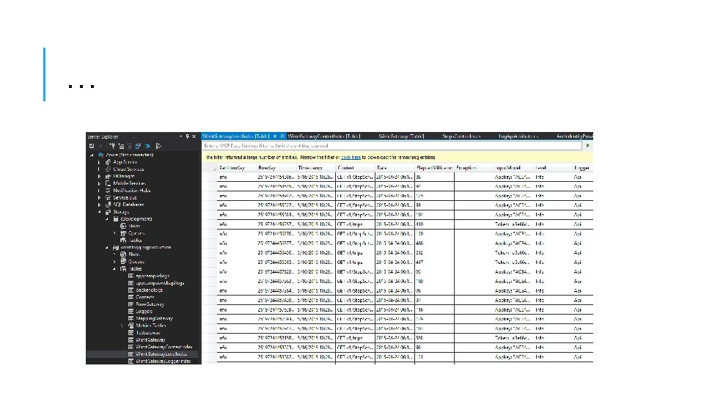Viewport: 704px width, 396px height.
Task: Click the Logger column header
Action: pos(583,168)
